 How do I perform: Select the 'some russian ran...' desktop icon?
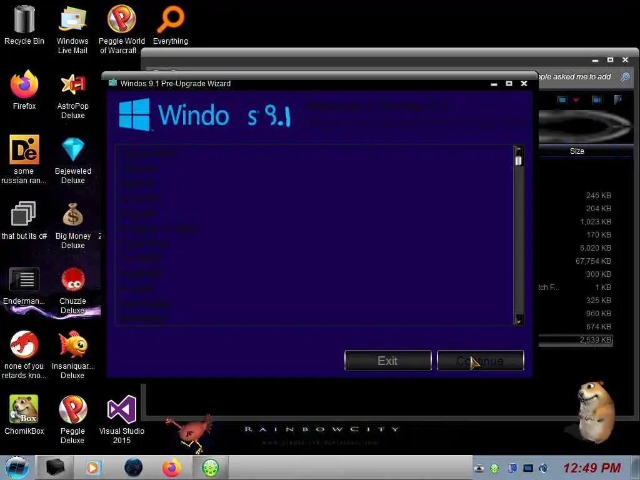pyautogui.click(x=24, y=159)
